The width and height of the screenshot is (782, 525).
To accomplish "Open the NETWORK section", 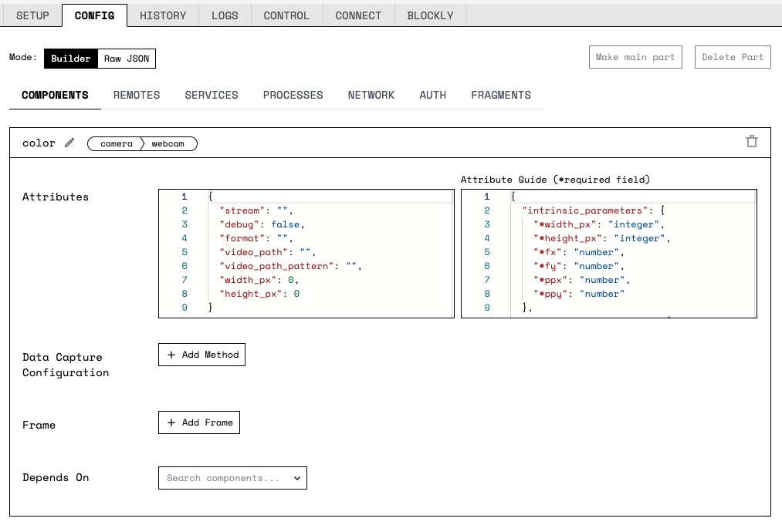I will pos(371,95).
